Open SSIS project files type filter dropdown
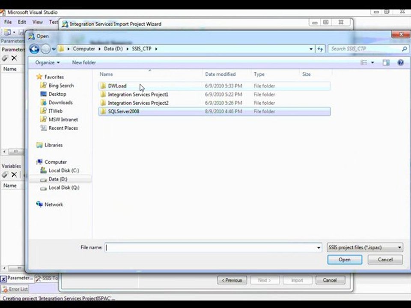 pos(365,248)
